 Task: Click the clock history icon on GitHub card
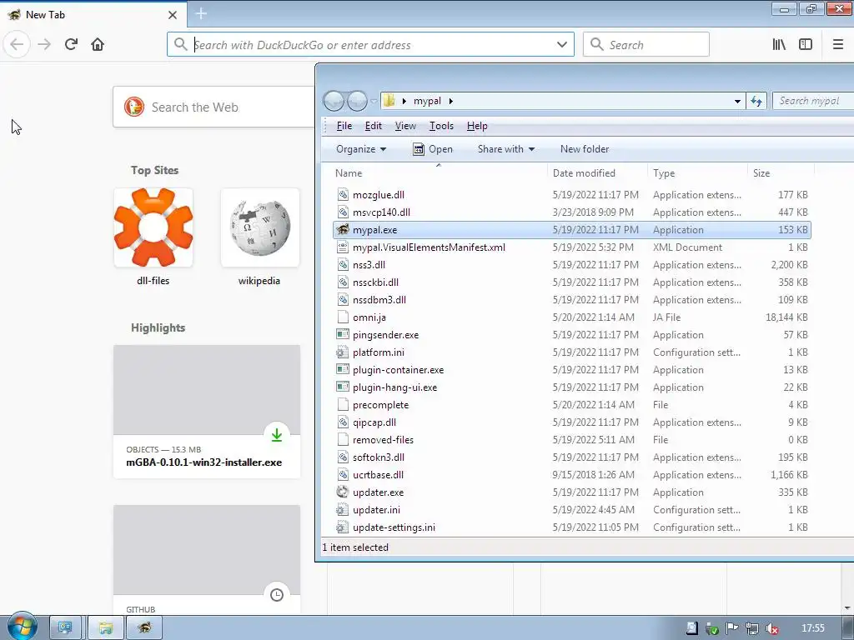coord(277,595)
